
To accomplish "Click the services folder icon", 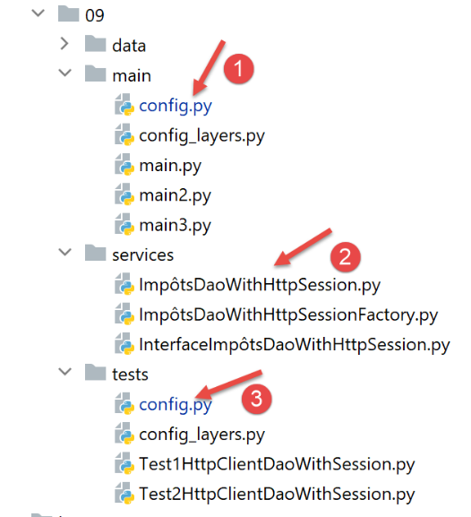I will coord(95,253).
